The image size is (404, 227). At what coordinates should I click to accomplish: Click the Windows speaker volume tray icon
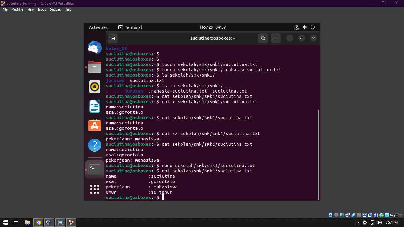(x=379, y=223)
